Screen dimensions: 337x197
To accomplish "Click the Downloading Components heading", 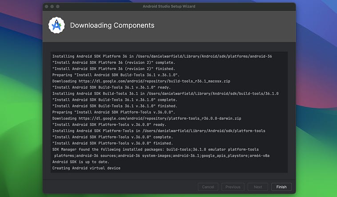I will [x=112, y=25].
